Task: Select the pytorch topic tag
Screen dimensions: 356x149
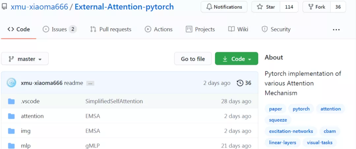Action: point(301,109)
